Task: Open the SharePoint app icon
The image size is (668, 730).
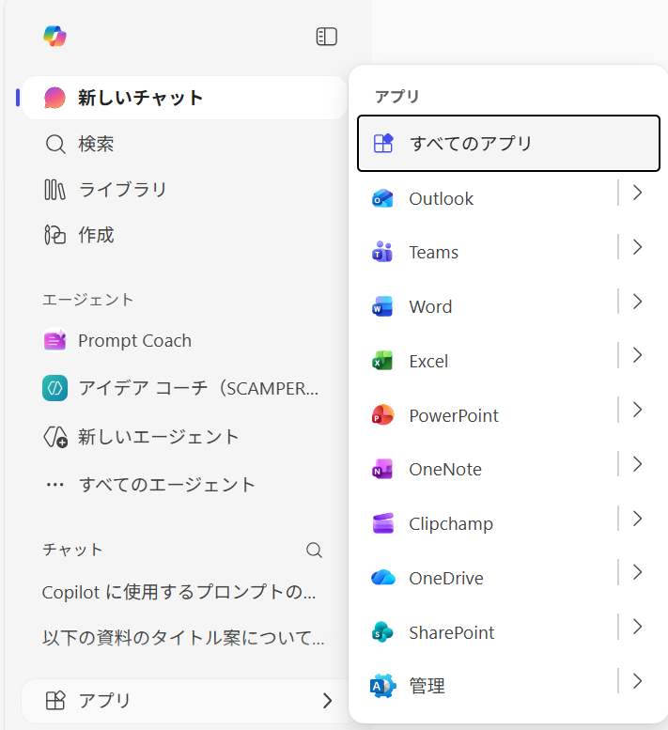Action: point(382,632)
